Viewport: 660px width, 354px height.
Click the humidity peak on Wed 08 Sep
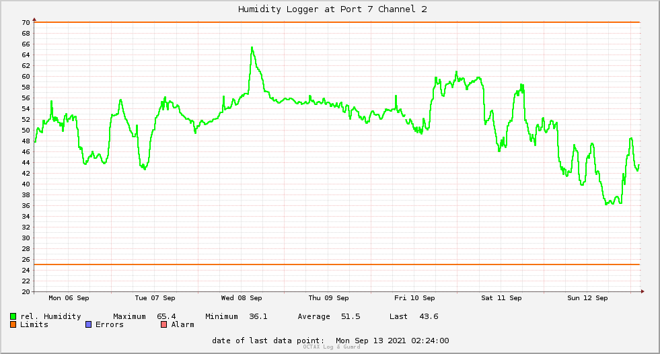[x=252, y=48]
